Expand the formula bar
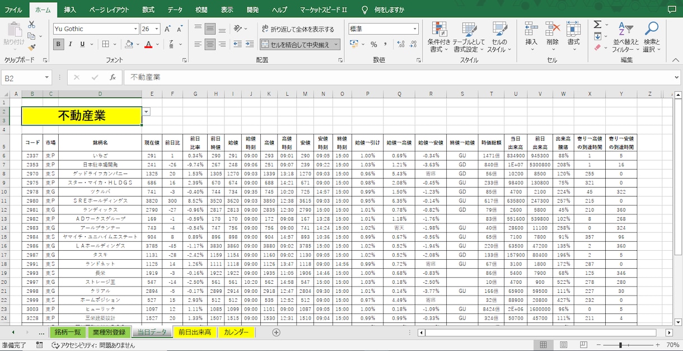 click(x=676, y=77)
